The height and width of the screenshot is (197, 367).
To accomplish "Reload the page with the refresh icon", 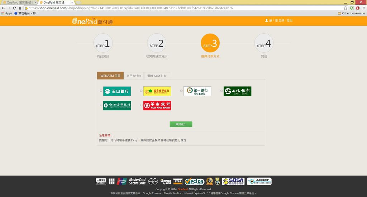I will (14, 8).
